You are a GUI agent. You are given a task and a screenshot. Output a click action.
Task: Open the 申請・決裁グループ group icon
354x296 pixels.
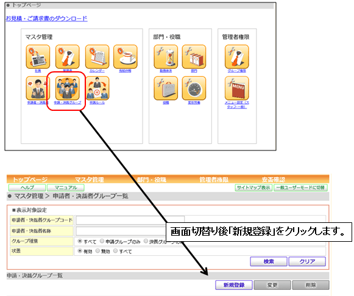click(68, 88)
